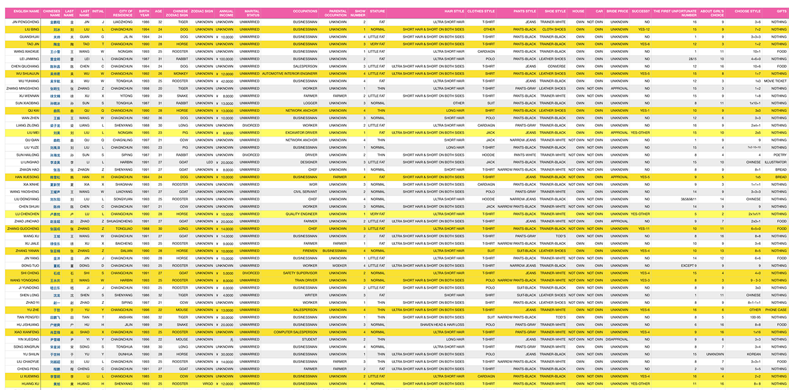
Task: Click the CLOTH SHOES cell
Action: [x=554, y=29]
